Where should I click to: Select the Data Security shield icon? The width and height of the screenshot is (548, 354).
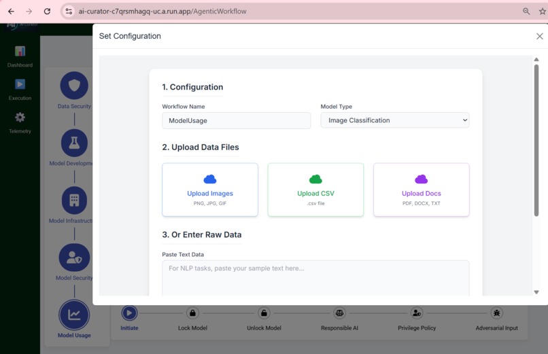pos(74,86)
